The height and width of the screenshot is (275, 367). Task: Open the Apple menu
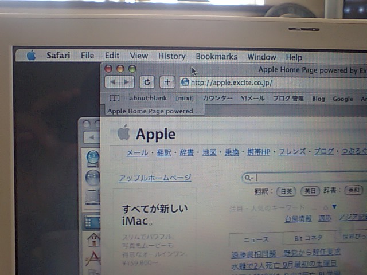point(32,56)
